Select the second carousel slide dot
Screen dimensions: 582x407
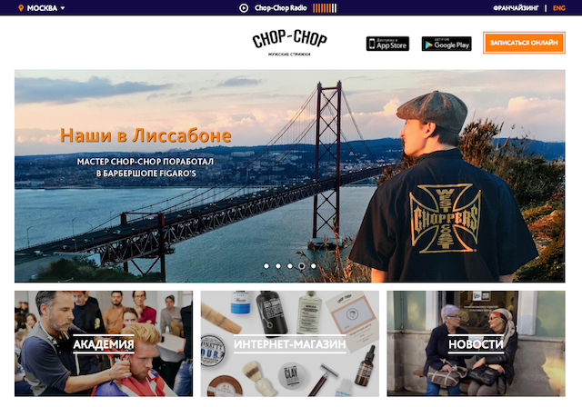(278, 266)
